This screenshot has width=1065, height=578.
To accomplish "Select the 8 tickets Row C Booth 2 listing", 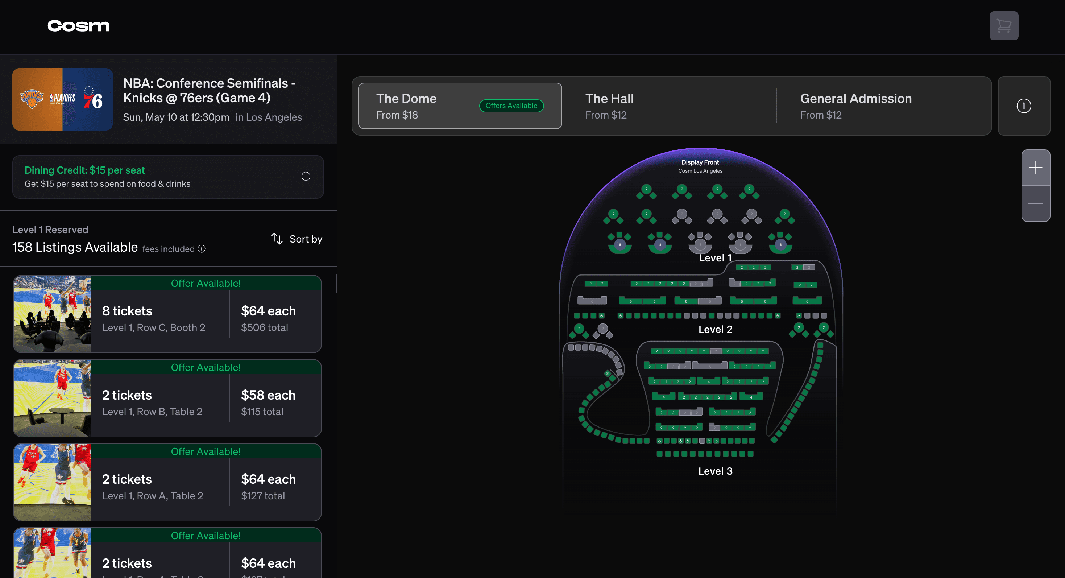I will (x=167, y=314).
